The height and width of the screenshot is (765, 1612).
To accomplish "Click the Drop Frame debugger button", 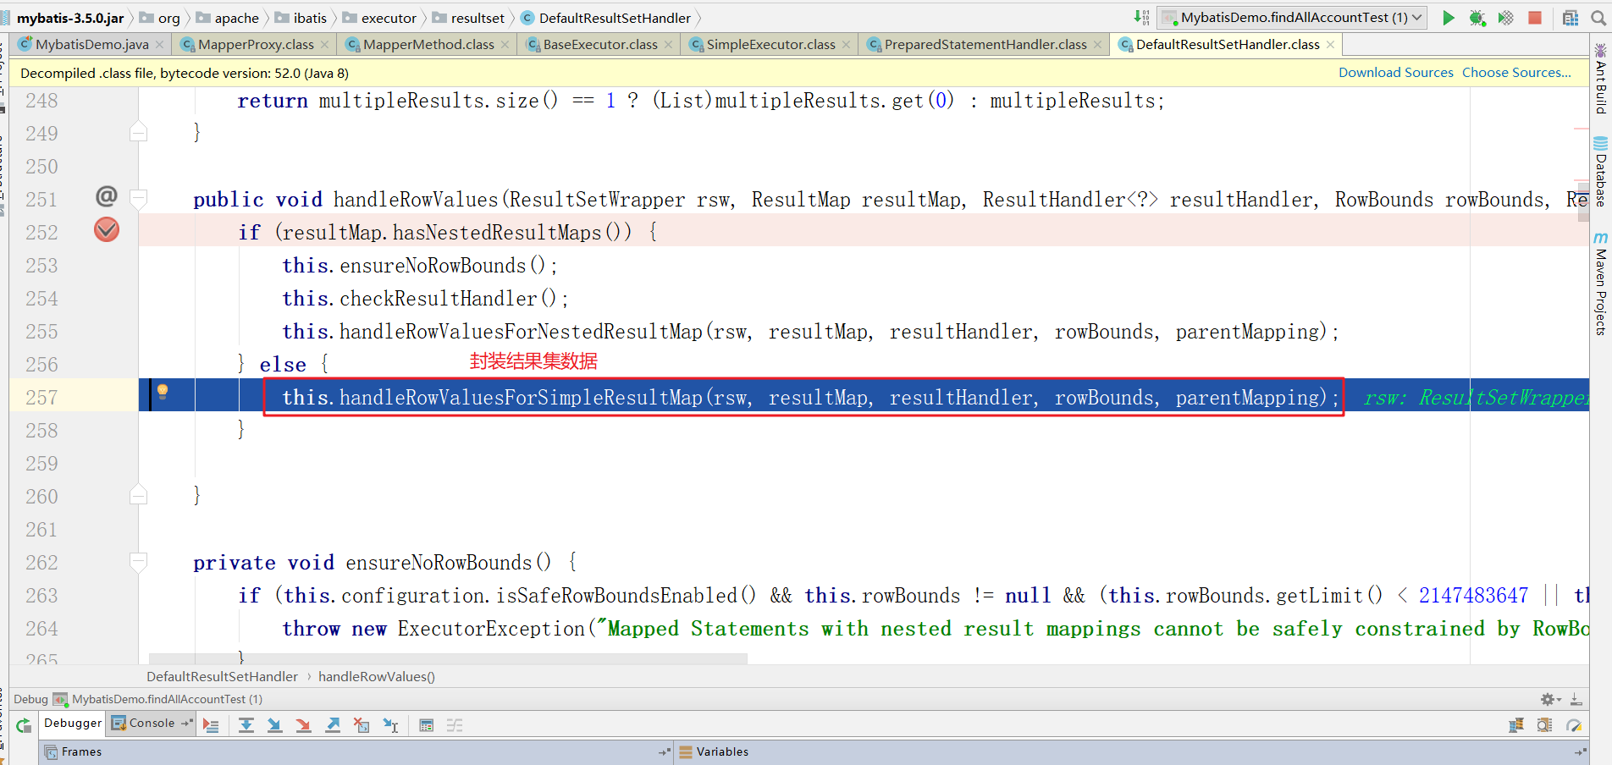I will (x=362, y=725).
